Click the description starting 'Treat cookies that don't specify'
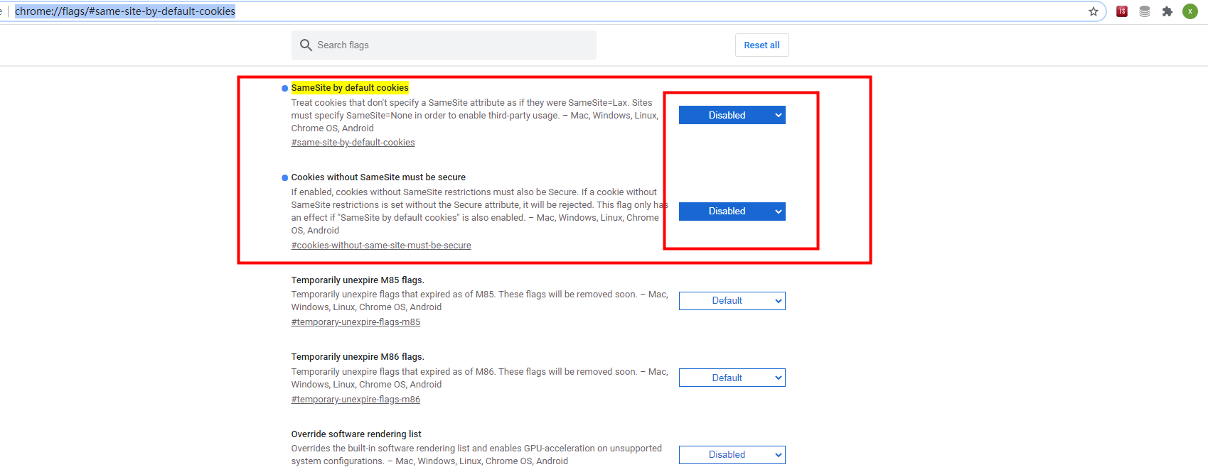Viewport: 1208px width, 467px height. (x=475, y=116)
